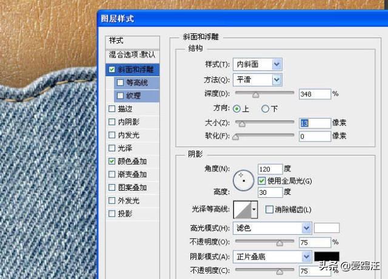Select 样式 header in the styles list
388x279 pixels.
pyautogui.click(x=132, y=42)
